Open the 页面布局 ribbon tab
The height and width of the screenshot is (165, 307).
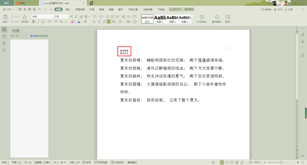(x=80, y=9)
